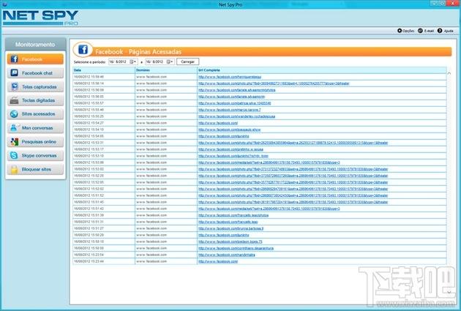Select Bloquear sites in Monitoramento panel

click(x=35, y=169)
